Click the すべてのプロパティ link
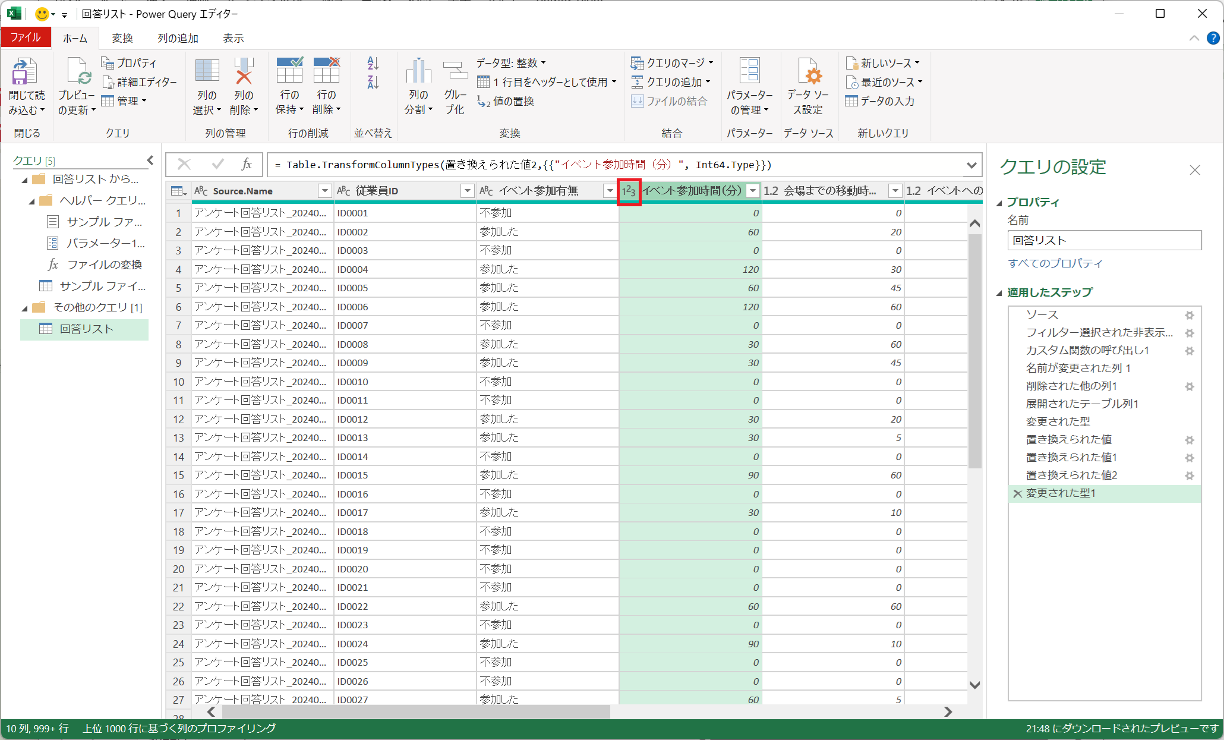Image resolution: width=1224 pixels, height=740 pixels. tap(1055, 263)
